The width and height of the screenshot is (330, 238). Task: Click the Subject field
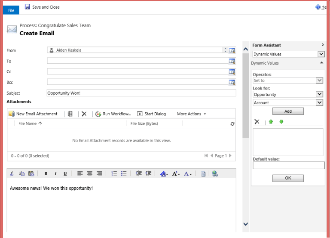(141, 93)
